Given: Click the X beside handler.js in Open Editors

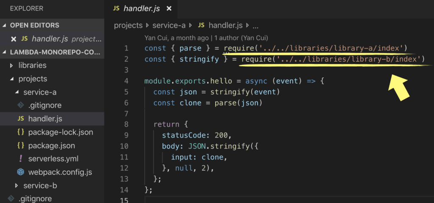Looking at the screenshot, I should point(14,39).
